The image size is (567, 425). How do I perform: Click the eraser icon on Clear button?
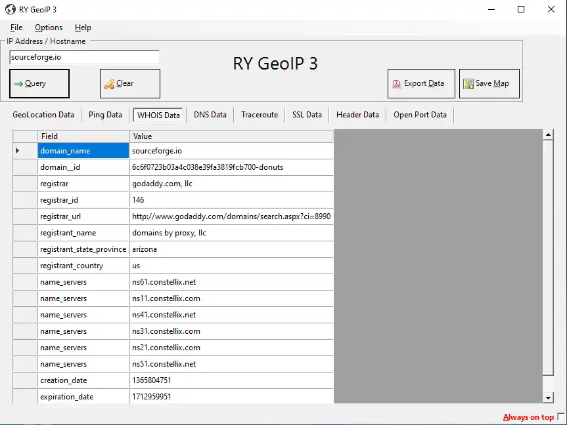(109, 84)
